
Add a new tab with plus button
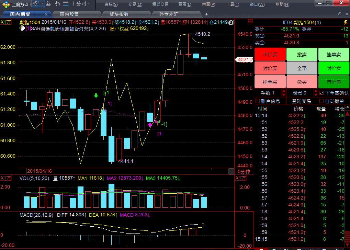207,14
